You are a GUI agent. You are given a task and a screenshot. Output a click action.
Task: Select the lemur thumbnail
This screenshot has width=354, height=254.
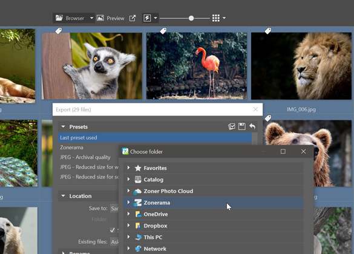[x=92, y=66]
